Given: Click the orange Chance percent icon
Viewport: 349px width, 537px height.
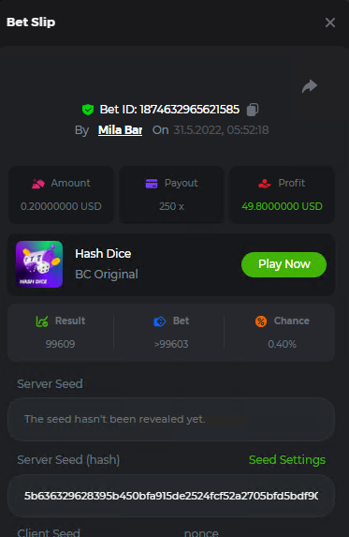Looking at the screenshot, I should click(261, 321).
